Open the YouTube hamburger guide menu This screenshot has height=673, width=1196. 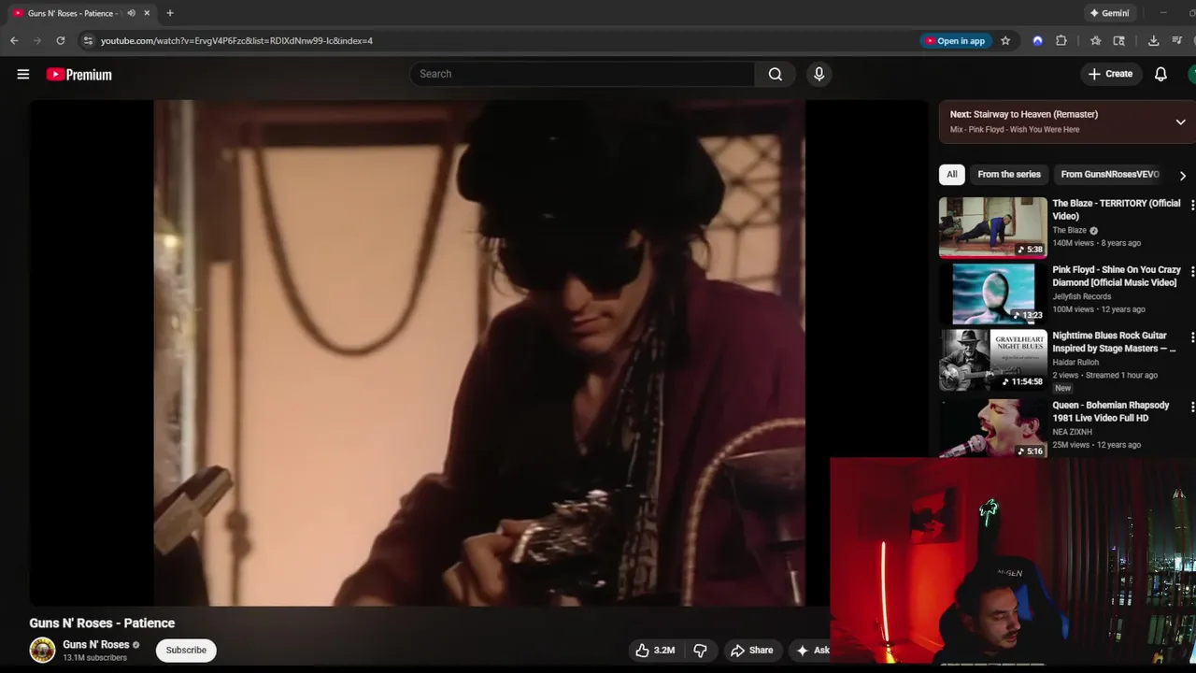[23, 74]
